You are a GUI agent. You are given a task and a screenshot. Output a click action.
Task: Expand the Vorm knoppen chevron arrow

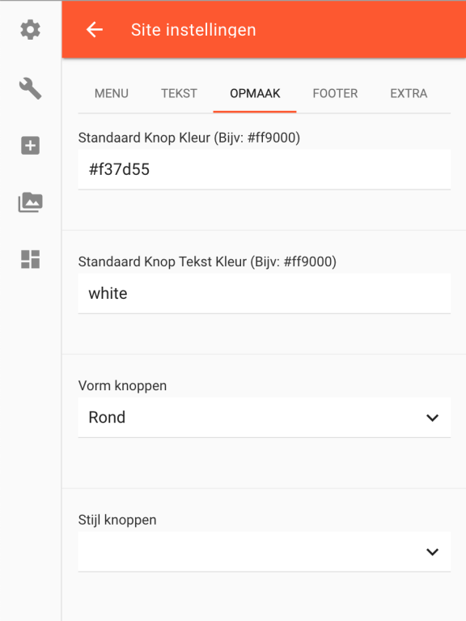click(x=432, y=418)
